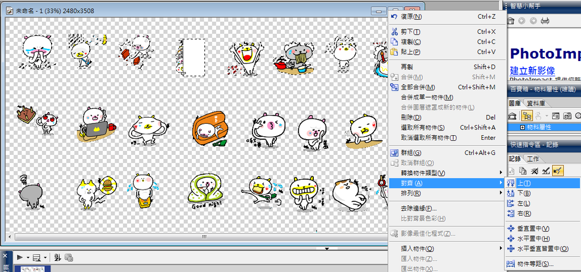Select 水平置中 alignment option
Viewport: 581px width, 272px height.
[543, 239]
